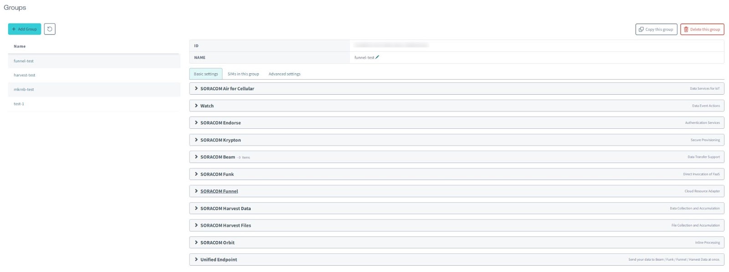Select the harvest-test group row
Image resolution: width=729 pixels, height=272 pixels.
tap(94, 75)
